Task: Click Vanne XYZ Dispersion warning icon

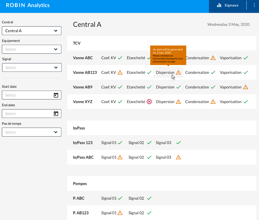Action: coord(178,102)
